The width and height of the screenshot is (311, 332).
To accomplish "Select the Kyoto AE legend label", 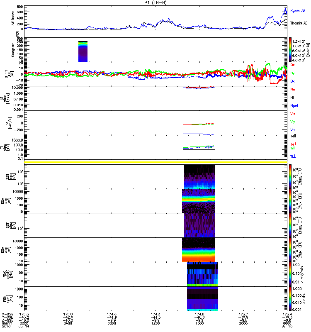I will 298,10.
